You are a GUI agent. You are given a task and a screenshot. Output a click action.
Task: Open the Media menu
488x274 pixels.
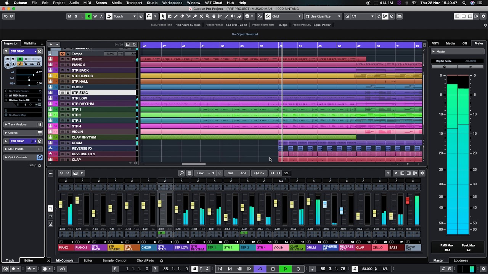click(x=117, y=3)
